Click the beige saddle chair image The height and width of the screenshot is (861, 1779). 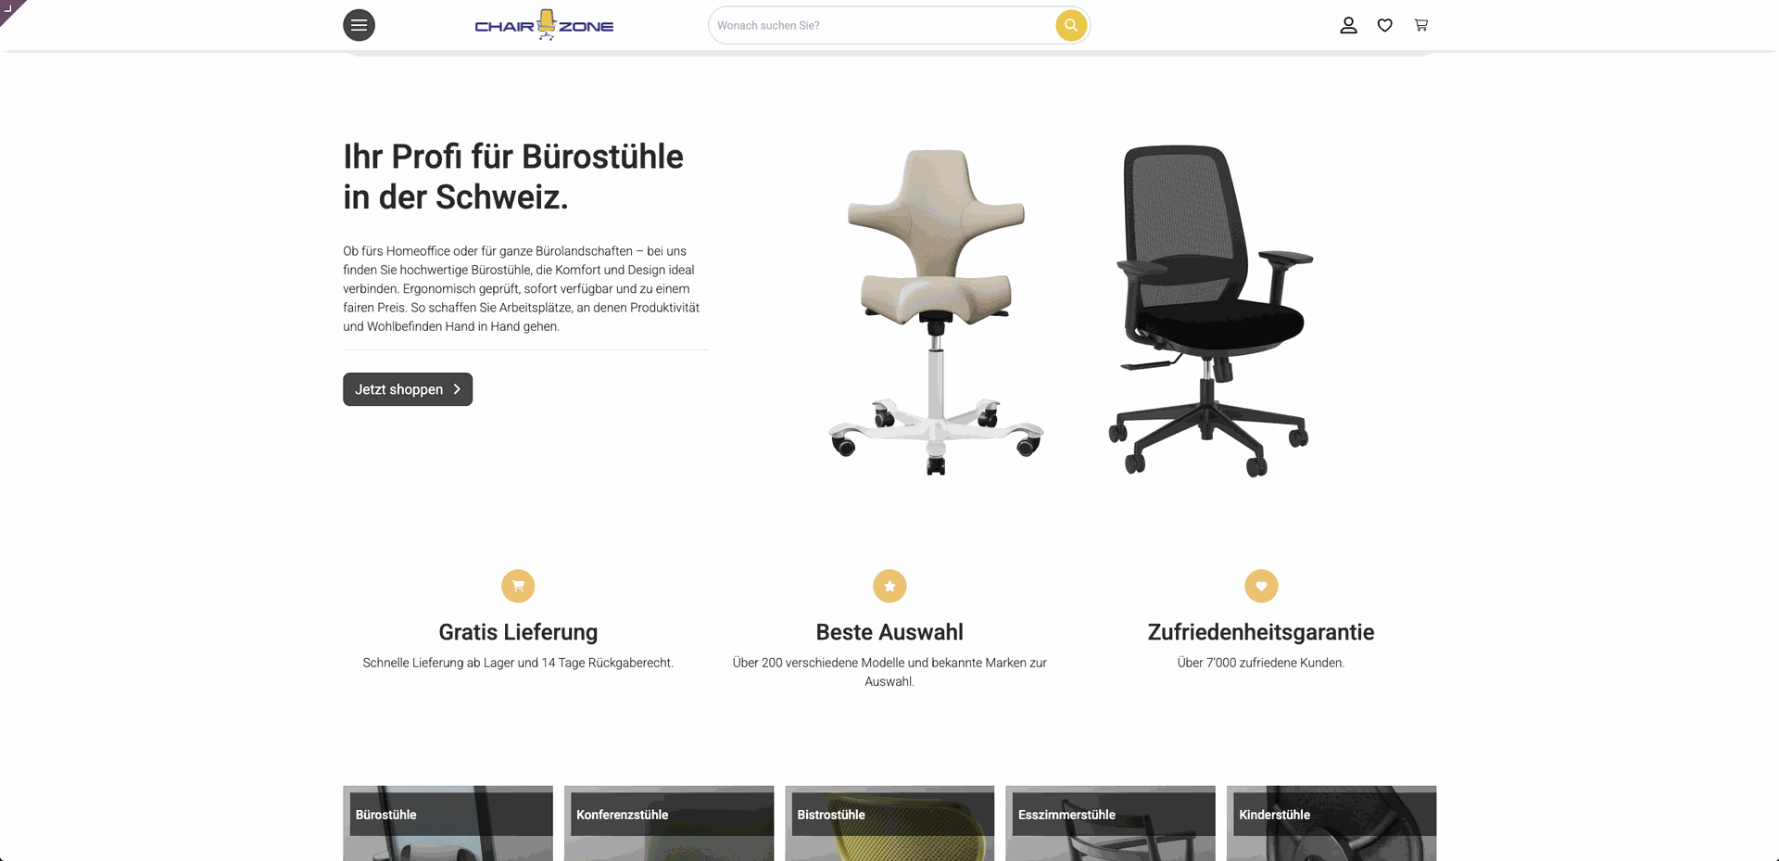pyautogui.click(x=936, y=312)
